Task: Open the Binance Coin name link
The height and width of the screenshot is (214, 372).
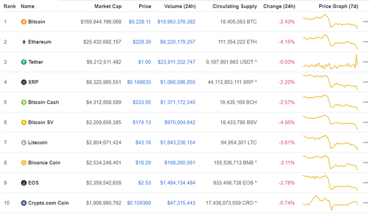Action: [x=44, y=162]
